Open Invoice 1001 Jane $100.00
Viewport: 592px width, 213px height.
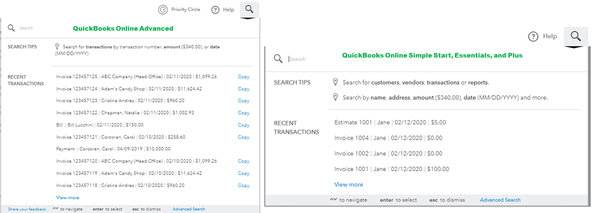coord(392,169)
